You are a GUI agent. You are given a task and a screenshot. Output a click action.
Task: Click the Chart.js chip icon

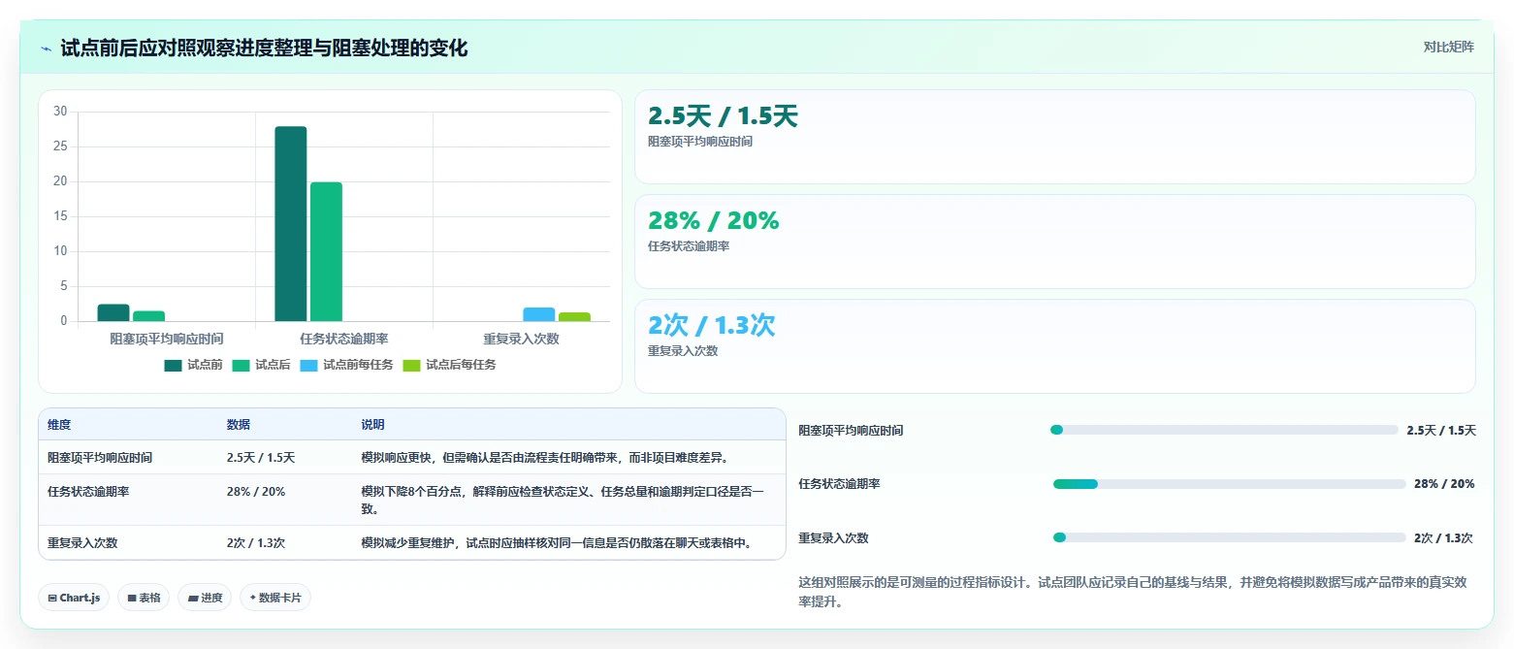click(52, 598)
